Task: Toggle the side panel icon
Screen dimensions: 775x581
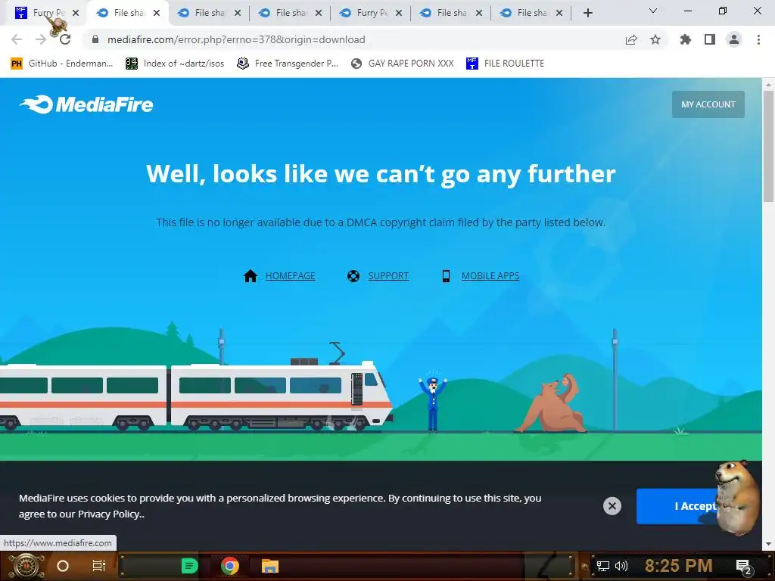Action: pyautogui.click(x=710, y=39)
